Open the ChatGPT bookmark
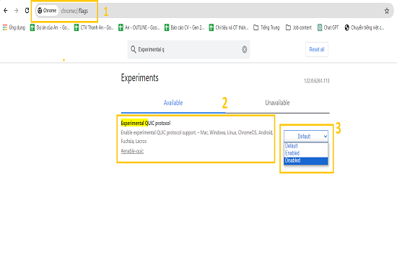The image size is (397, 271). click(328, 27)
